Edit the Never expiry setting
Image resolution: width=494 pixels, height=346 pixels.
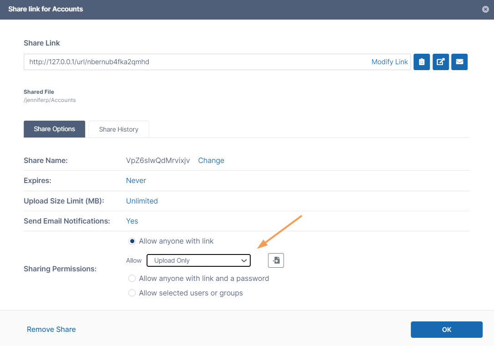(136, 181)
